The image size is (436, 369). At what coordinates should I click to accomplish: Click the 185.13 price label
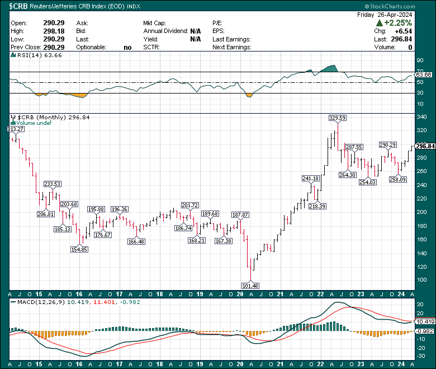[63, 229]
